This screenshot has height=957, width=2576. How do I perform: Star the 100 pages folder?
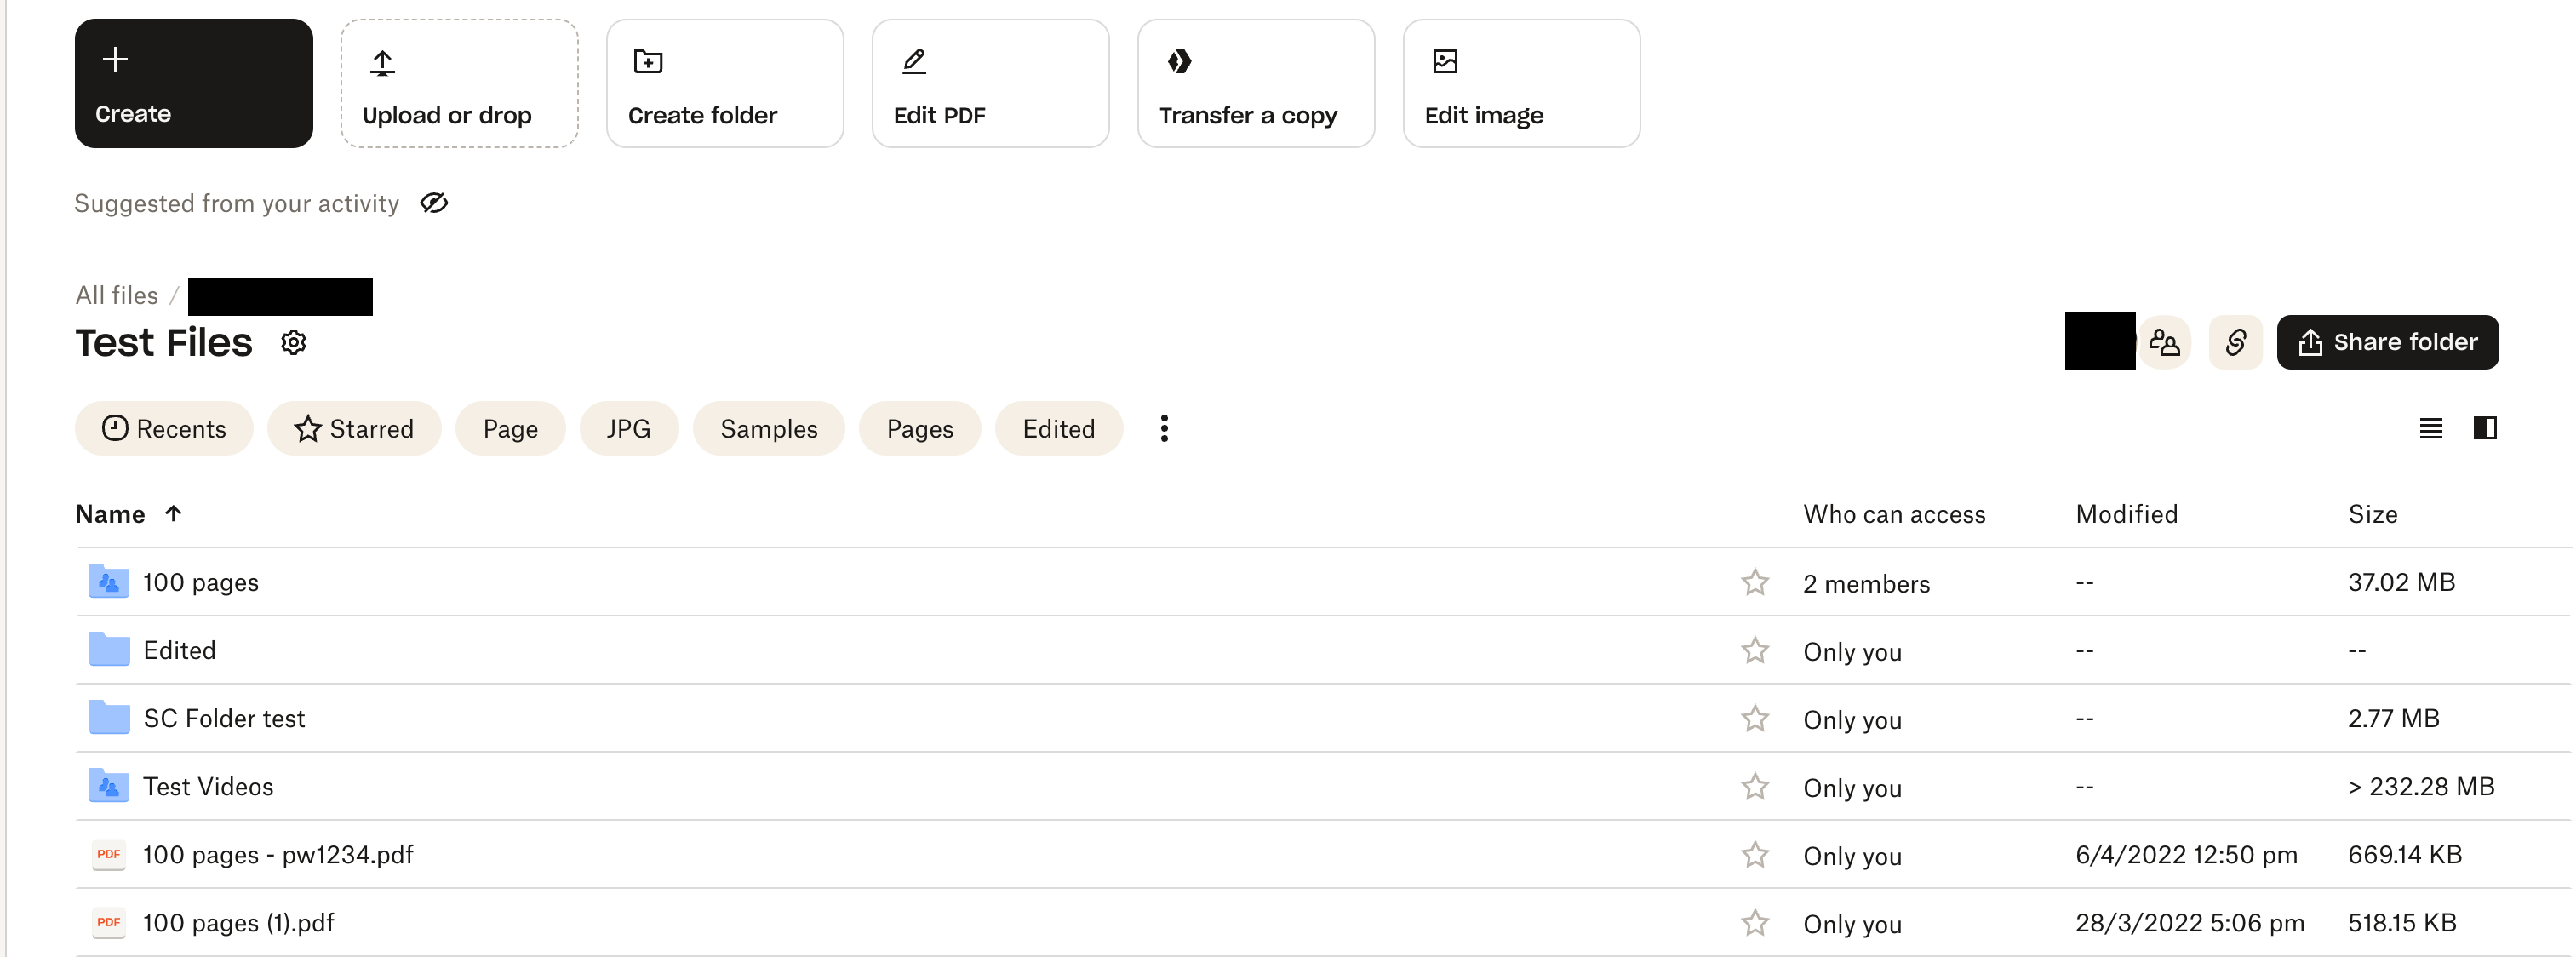pos(1754,582)
